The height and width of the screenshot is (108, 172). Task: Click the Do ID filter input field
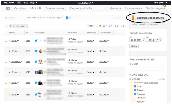[147, 69]
